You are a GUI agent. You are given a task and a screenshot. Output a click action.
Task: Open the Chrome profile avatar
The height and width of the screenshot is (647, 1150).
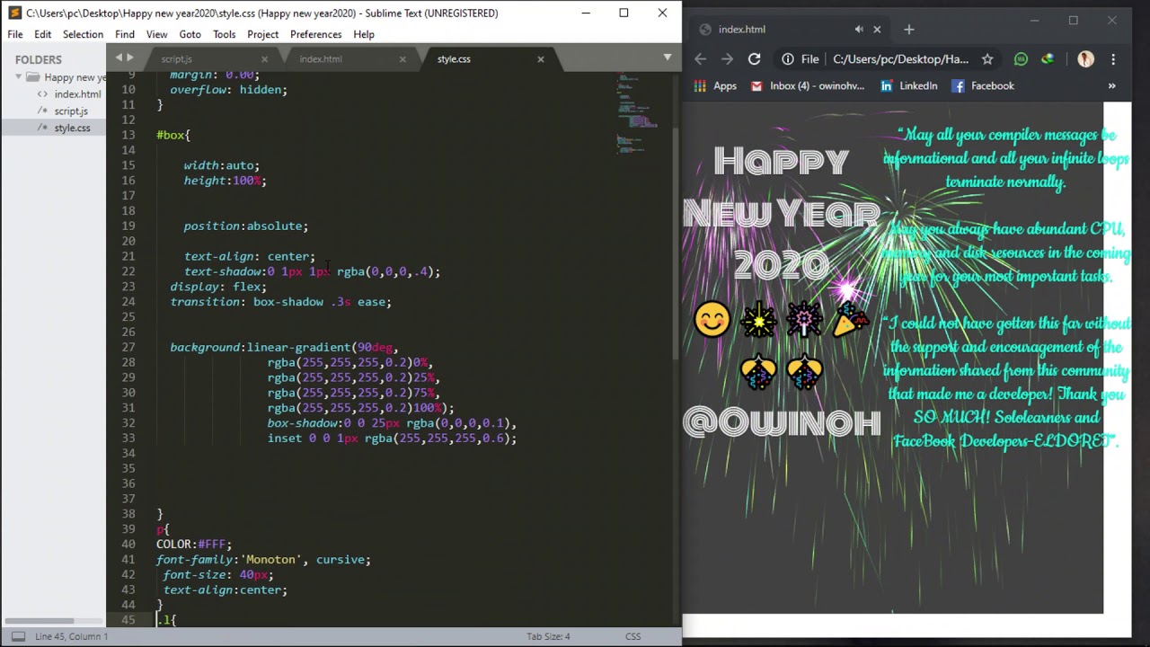1085,58
